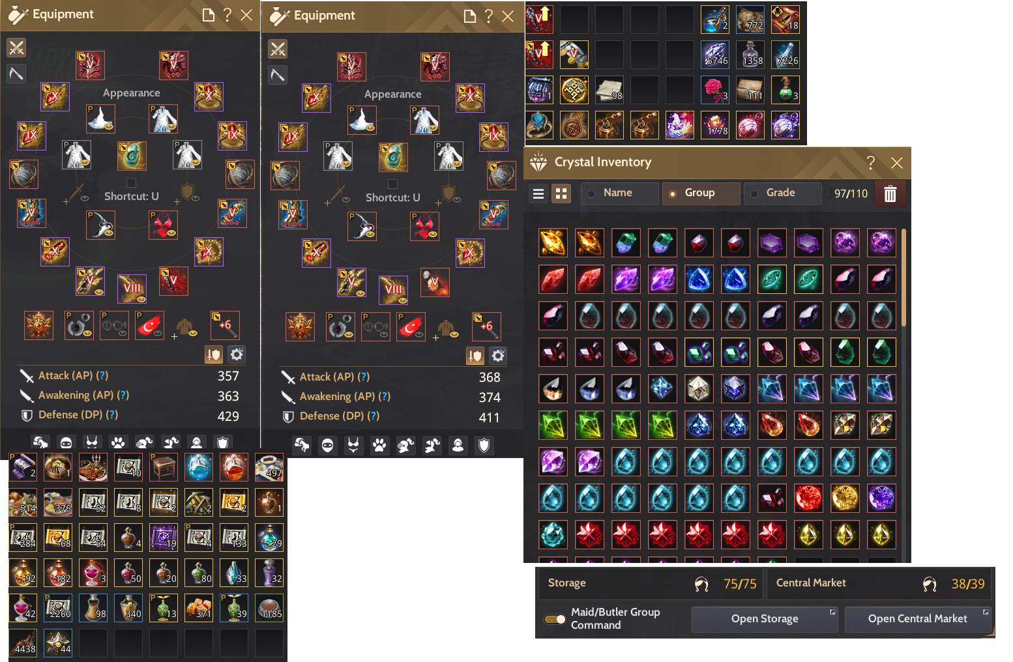
Task: Click crossed swords icon in left Equipment panel
Action: tap(16, 48)
